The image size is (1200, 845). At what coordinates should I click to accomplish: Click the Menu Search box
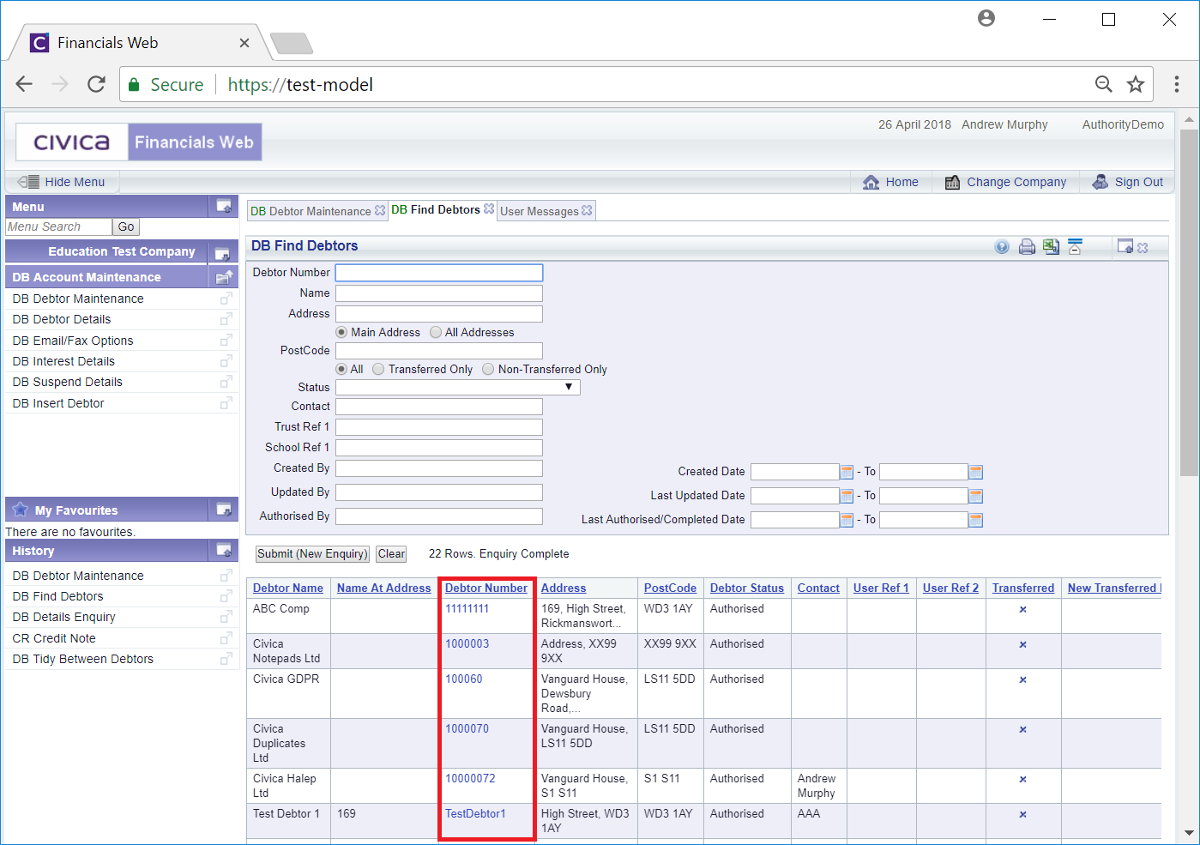tap(58, 226)
